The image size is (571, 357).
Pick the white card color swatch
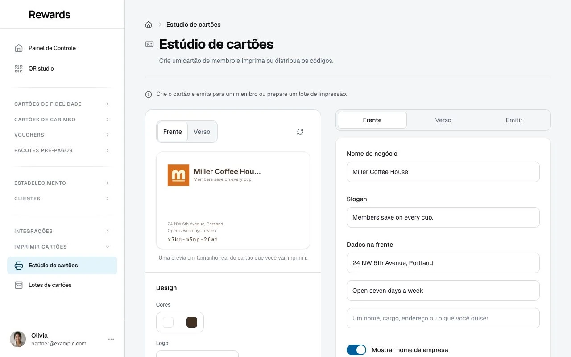(x=168, y=322)
